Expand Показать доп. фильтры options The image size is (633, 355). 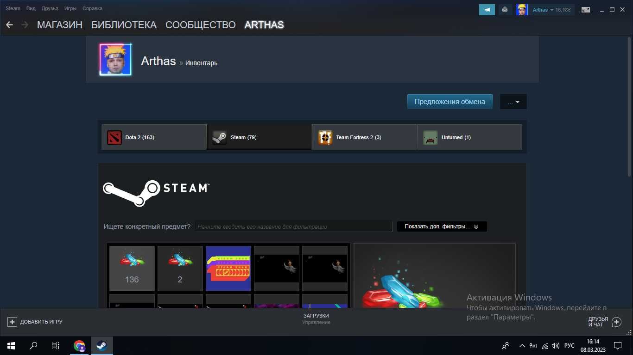coord(442,226)
